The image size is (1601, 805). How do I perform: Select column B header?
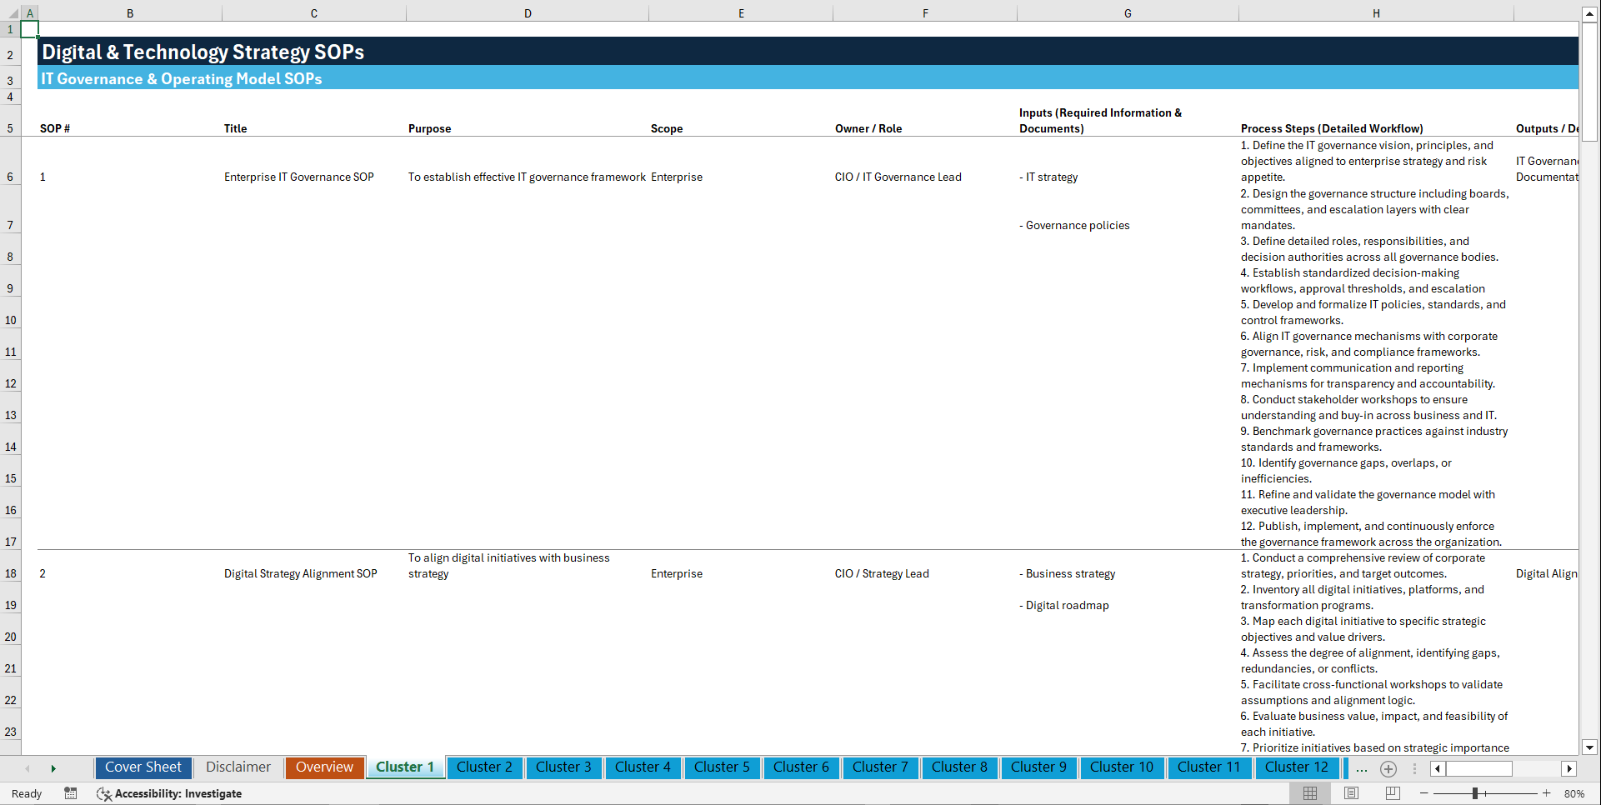(x=130, y=13)
